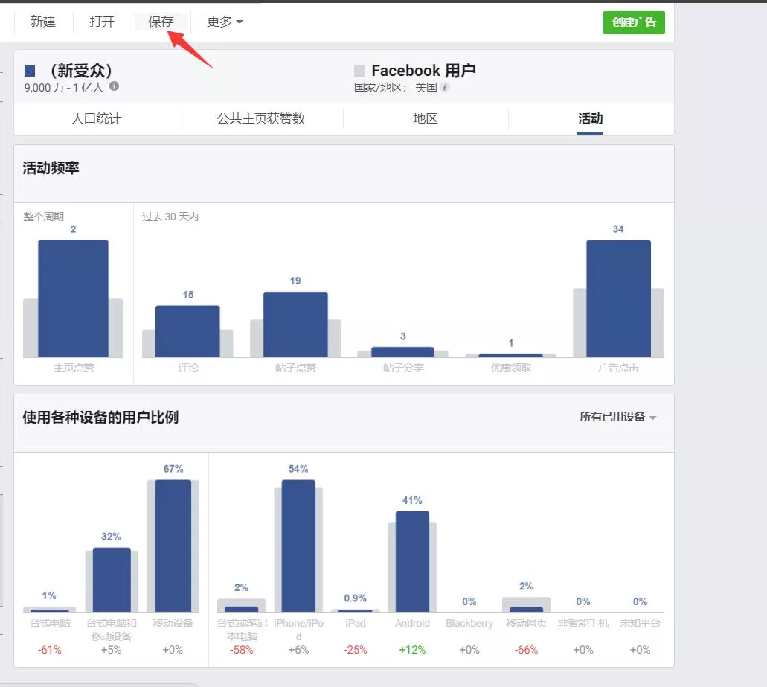Click the 评论 bar showing 15
767x687 pixels.
click(187, 331)
